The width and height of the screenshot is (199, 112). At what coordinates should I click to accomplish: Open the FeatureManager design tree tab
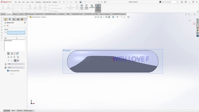[6, 19]
